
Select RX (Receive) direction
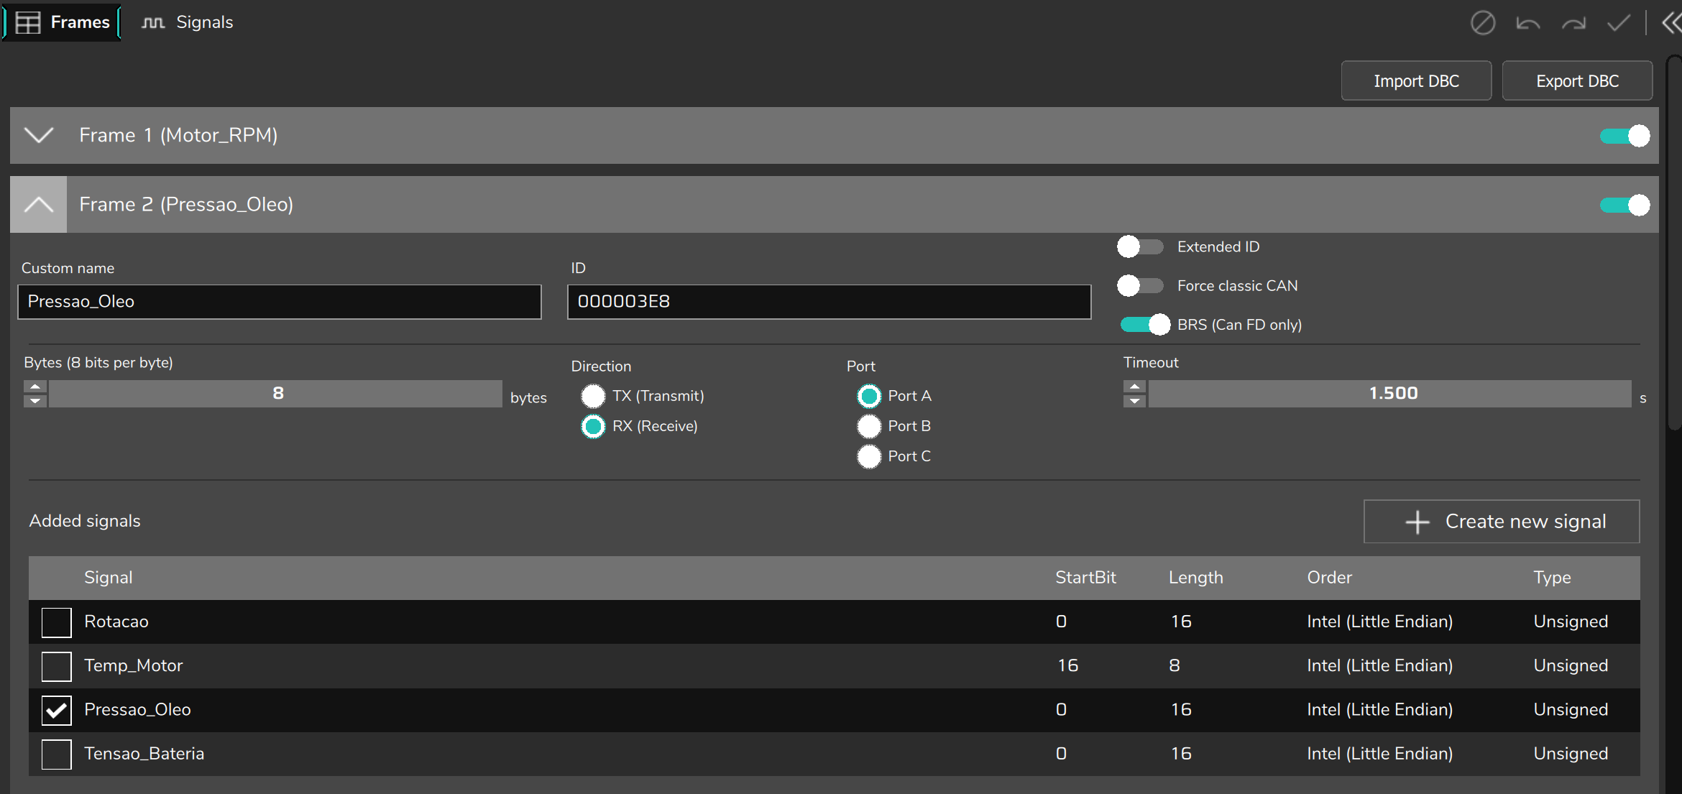tap(593, 426)
